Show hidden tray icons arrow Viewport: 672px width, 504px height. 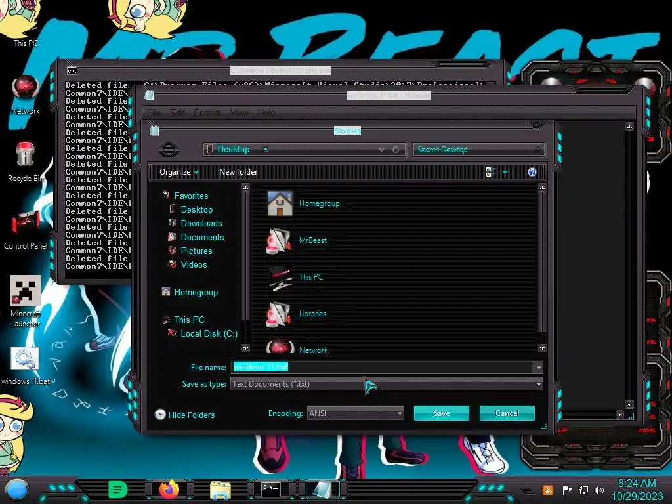pyautogui.click(x=527, y=490)
